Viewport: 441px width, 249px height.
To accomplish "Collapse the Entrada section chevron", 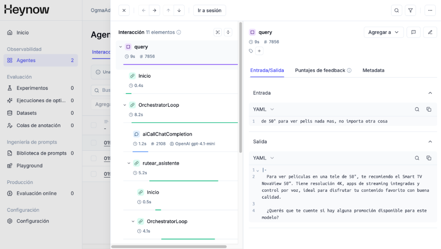I will click(430, 93).
